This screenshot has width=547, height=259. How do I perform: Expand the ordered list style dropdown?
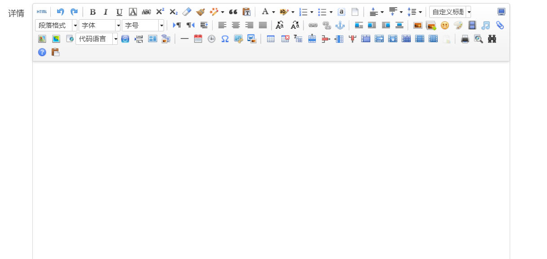[311, 12]
